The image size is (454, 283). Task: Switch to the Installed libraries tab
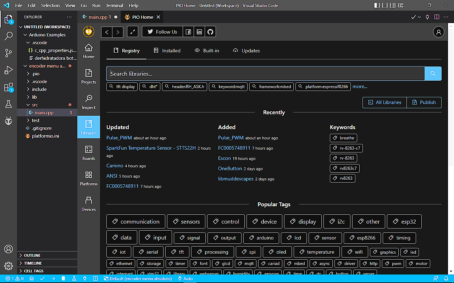167,51
